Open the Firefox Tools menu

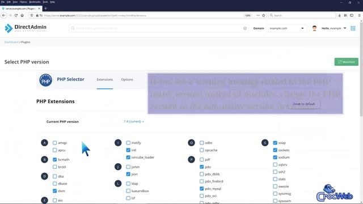[45, 2]
